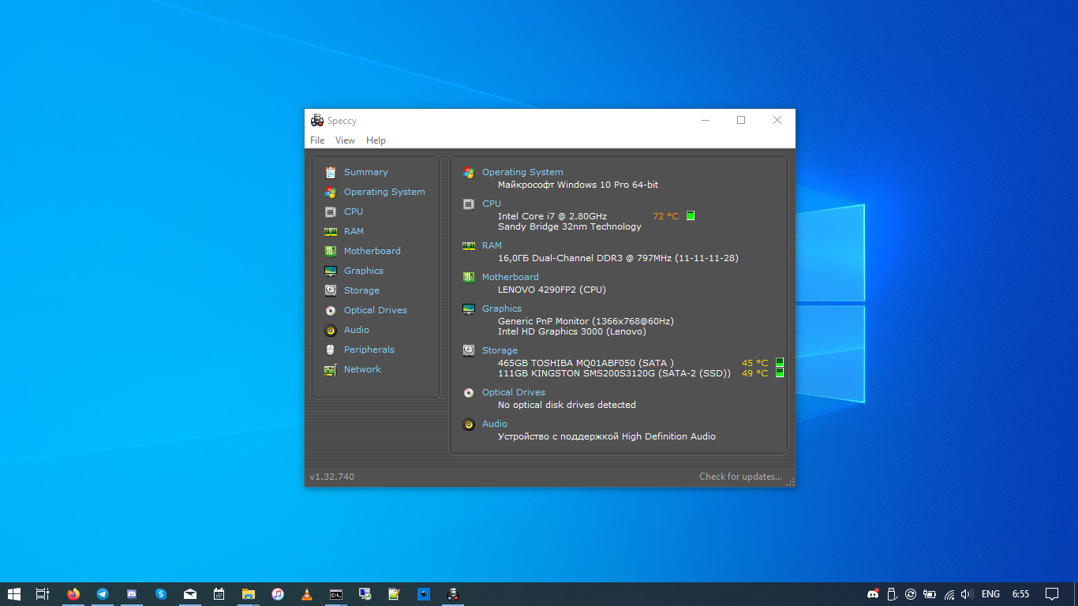The height and width of the screenshot is (606, 1078).
Task: Follow the CPU heading link in the summary panel
Action: [492, 204]
